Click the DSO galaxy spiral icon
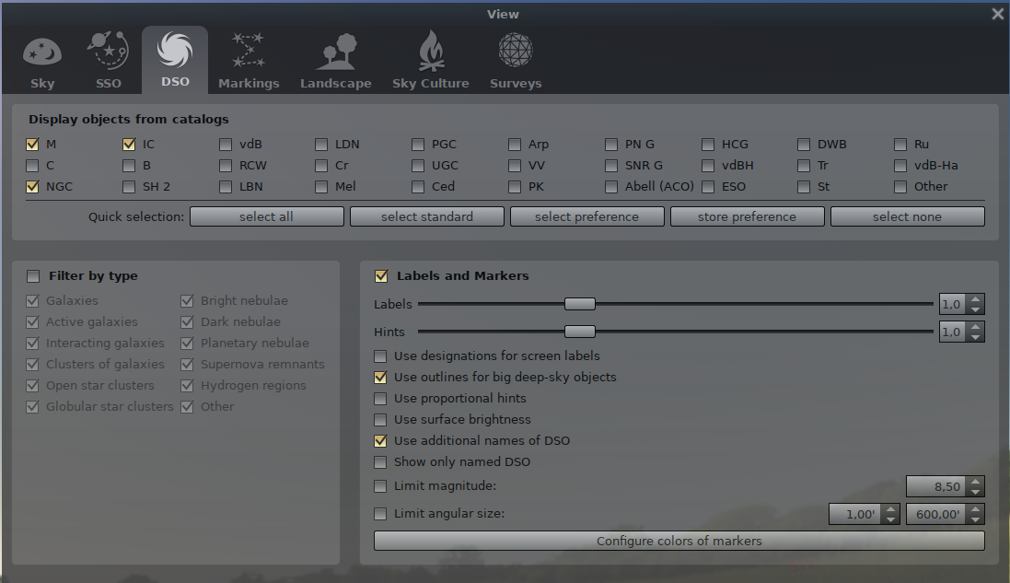The image size is (1010, 583). (175, 52)
